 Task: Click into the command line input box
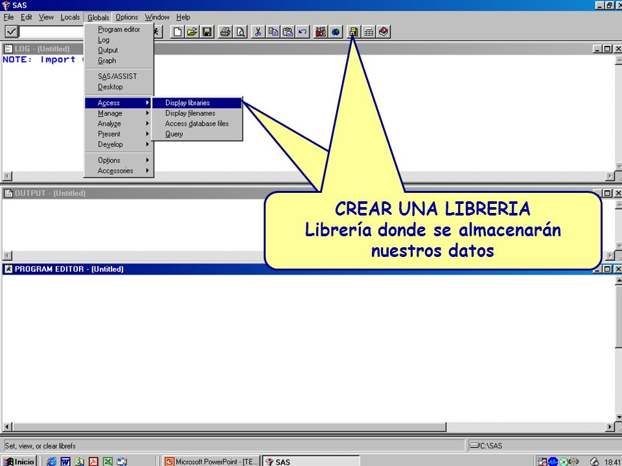tap(52, 32)
